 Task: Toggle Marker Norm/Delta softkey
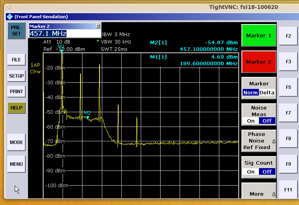pyautogui.click(x=259, y=88)
